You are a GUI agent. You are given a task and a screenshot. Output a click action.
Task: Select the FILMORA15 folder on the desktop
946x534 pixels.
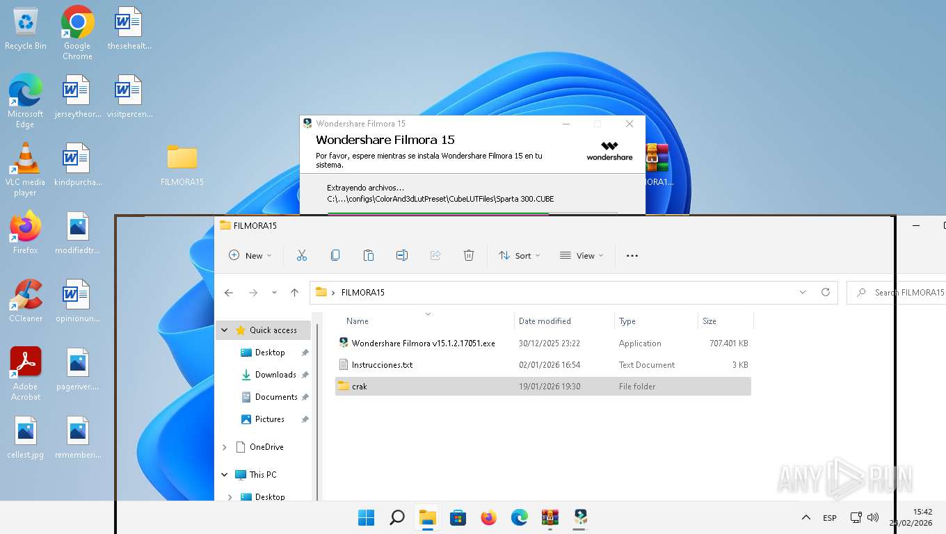182,165
